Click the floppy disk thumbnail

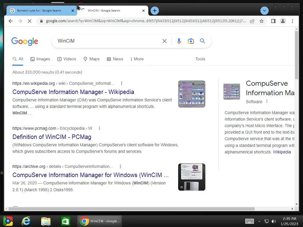pyautogui.click(x=192, y=177)
